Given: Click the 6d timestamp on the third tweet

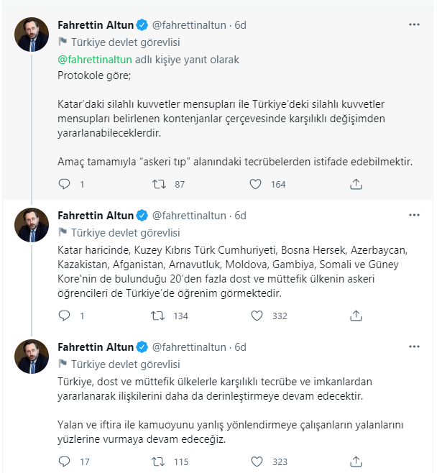Looking at the screenshot, I should [240, 347].
